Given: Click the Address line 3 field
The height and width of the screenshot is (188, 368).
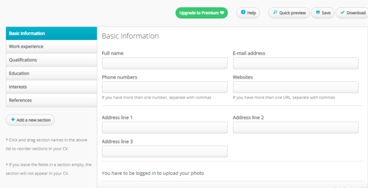Looking at the screenshot, I should click(165, 152).
